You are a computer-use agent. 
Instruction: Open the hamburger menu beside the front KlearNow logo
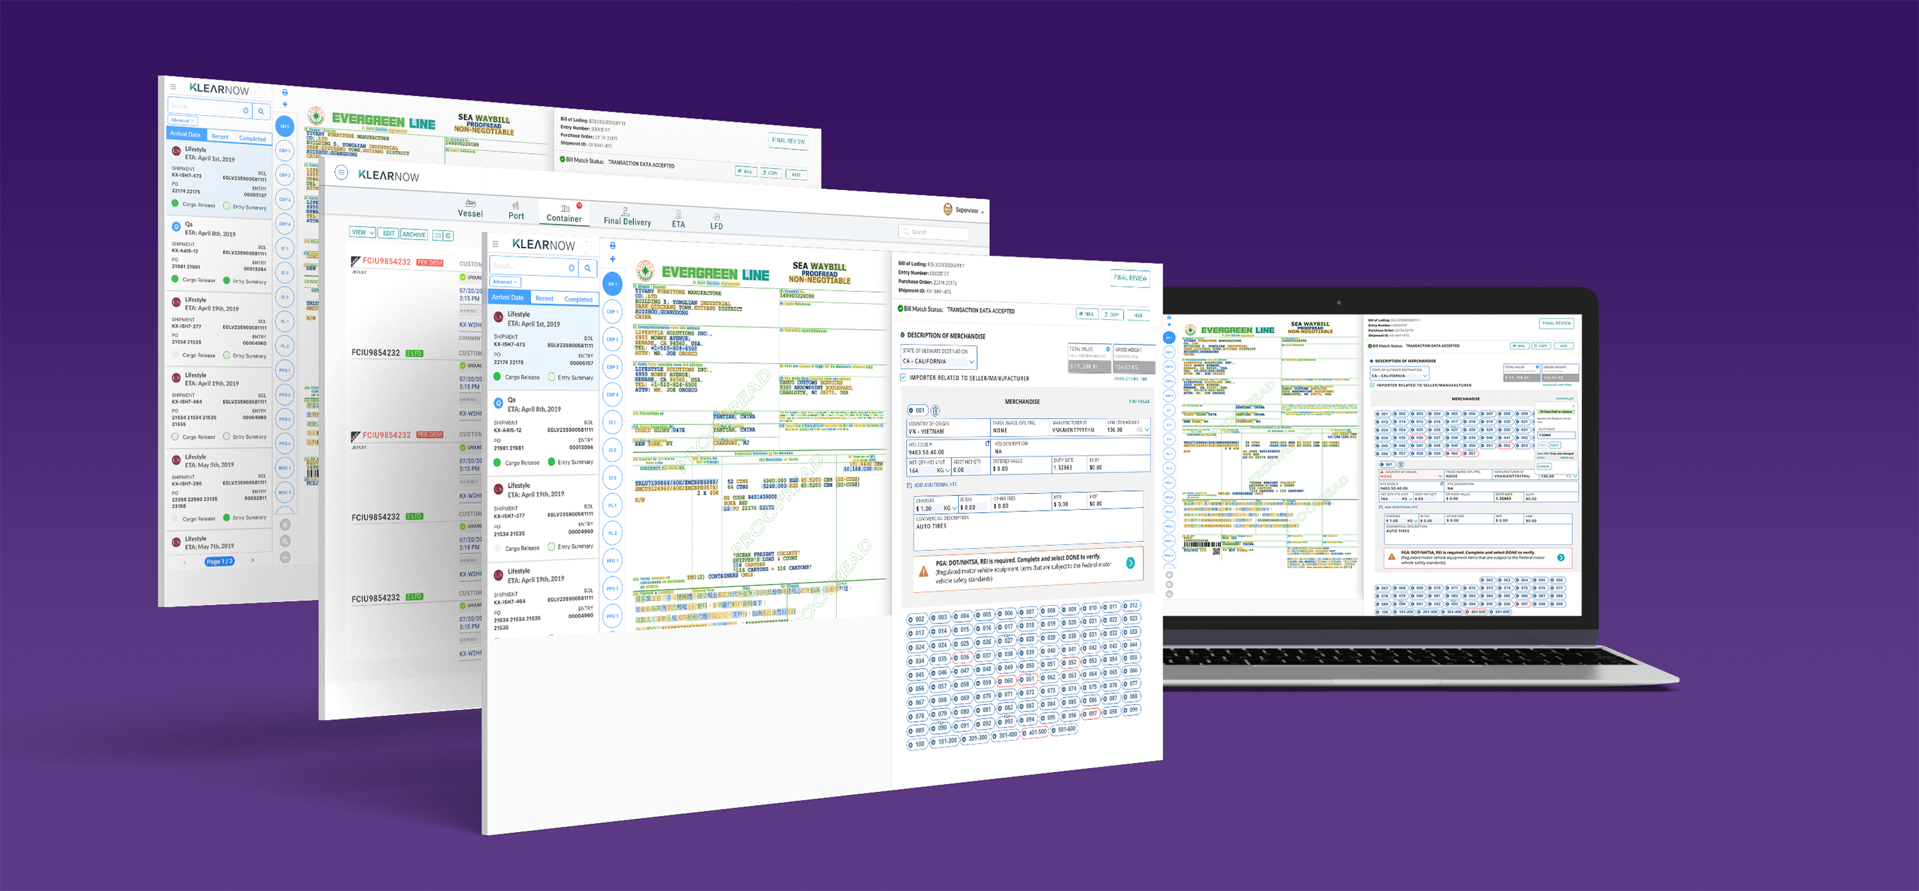[495, 243]
